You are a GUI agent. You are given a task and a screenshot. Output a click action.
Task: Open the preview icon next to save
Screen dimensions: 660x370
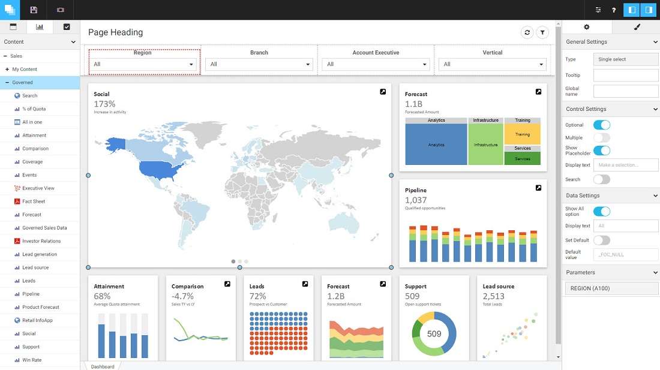coord(60,10)
